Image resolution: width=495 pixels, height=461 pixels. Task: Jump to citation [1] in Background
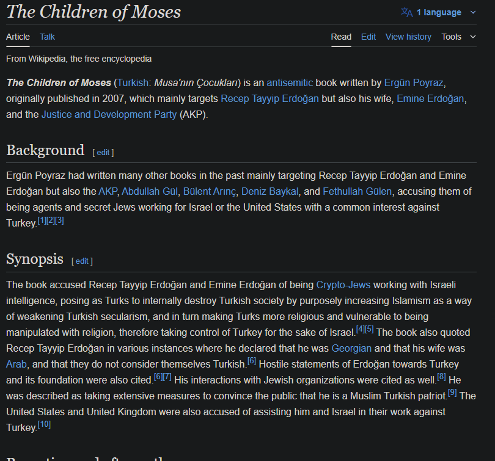click(x=42, y=220)
